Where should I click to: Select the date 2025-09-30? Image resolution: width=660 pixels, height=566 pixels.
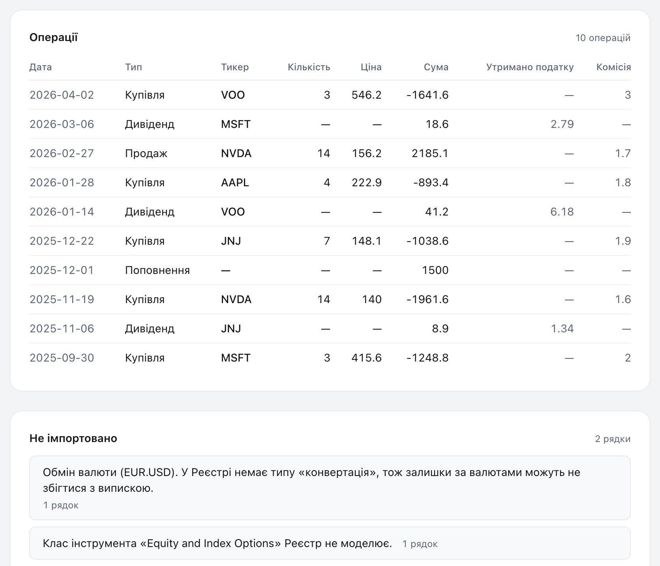[x=62, y=358]
